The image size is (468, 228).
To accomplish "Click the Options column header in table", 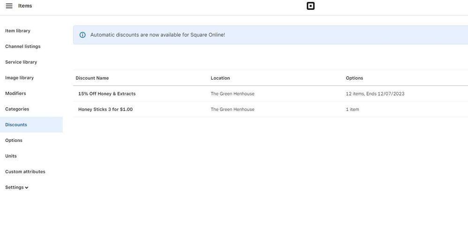I will pos(354,78).
